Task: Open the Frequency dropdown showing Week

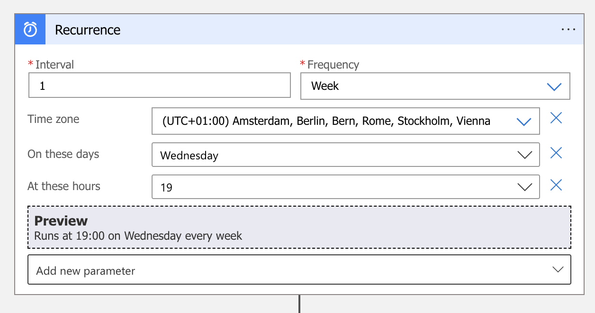Action: [426, 86]
